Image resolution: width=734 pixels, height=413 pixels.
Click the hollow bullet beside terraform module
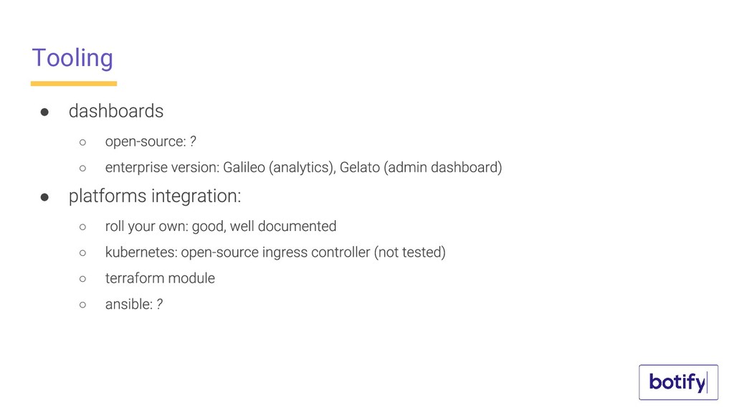tap(83, 279)
